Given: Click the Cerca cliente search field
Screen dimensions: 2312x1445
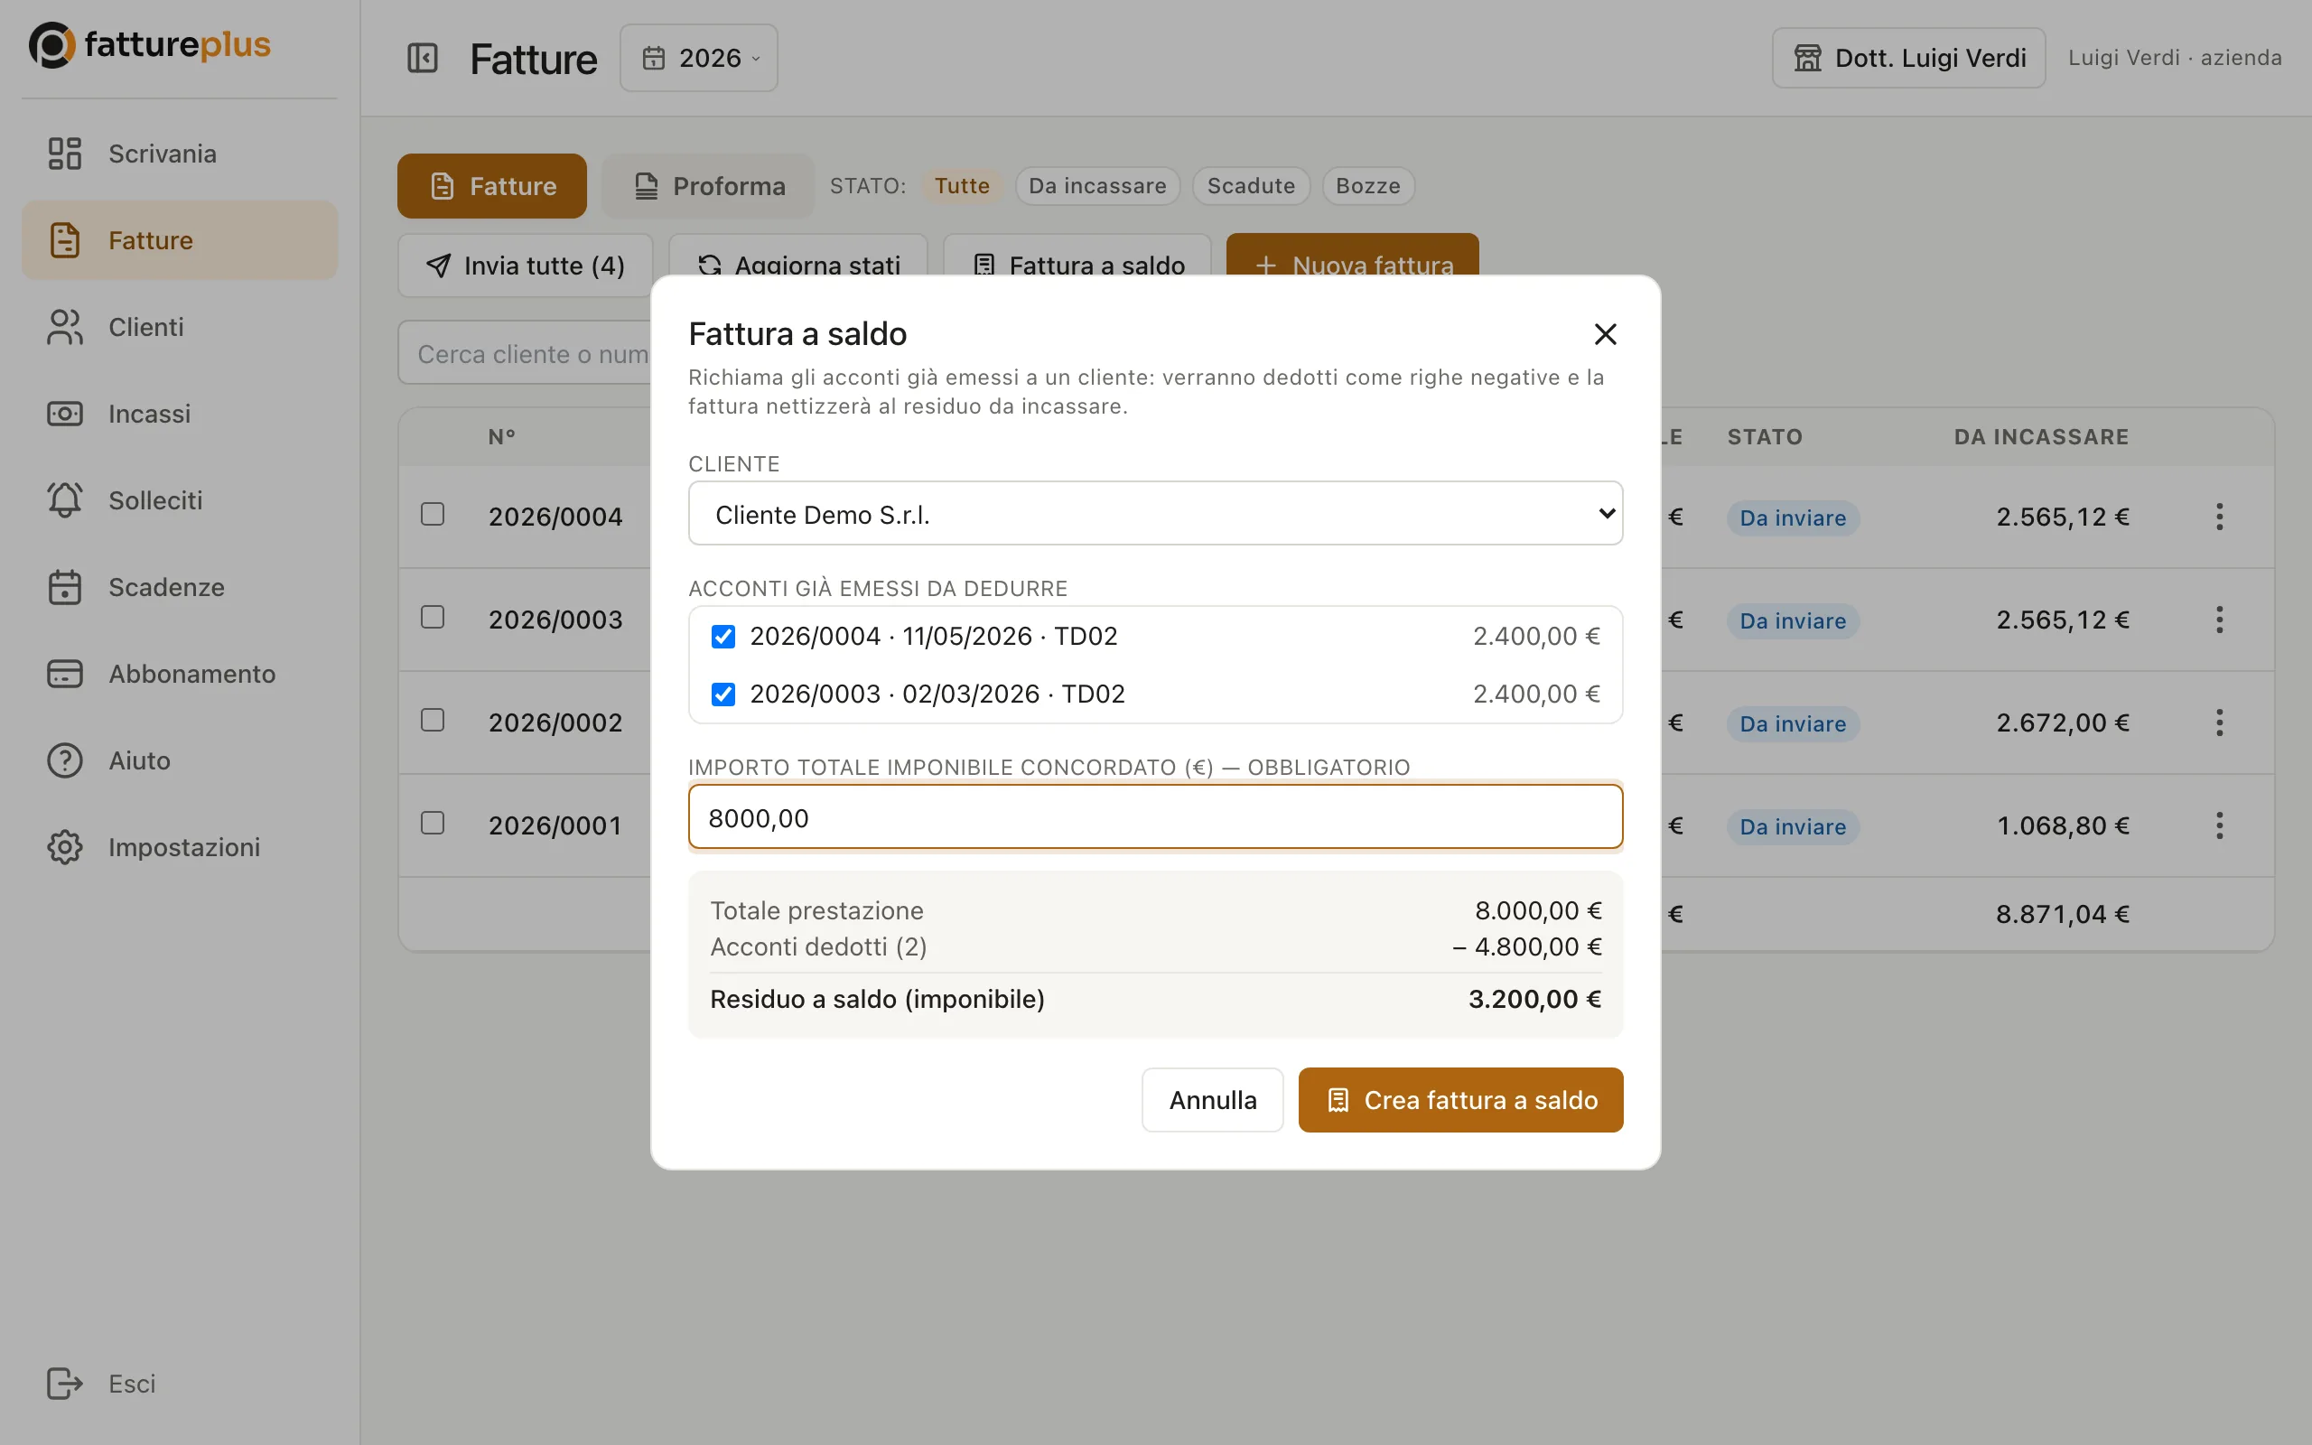Looking at the screenshot, I should pyautogui.click(x=525, y=352).
